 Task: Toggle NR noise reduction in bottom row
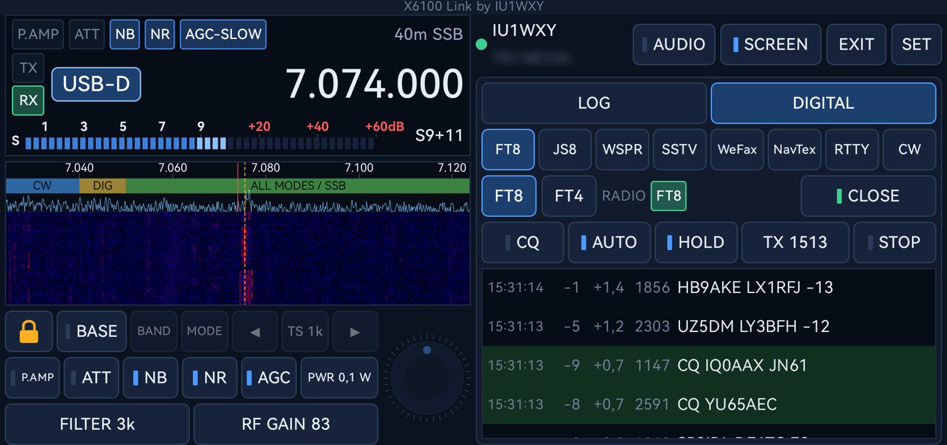coord(210,378)
